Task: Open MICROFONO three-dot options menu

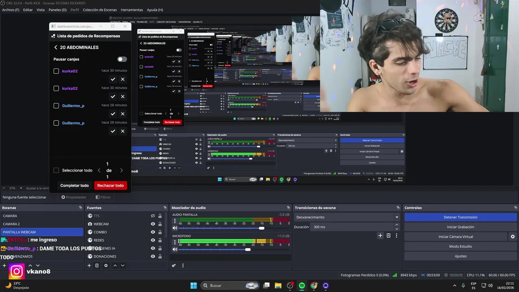Action: (175, 242)
